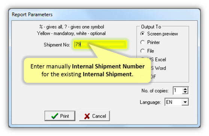Click the green checkmark icon on Print
The height and width of the screenshot is (136, 209).
[55, 116]
